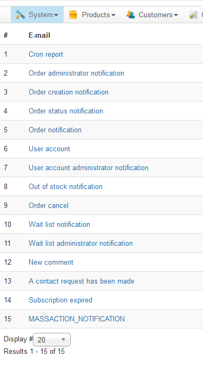Image resolution: width=203 pixels, height=383 pixels.
Task: Expand the Products menu arrow
Action: [x=113, y=15]
